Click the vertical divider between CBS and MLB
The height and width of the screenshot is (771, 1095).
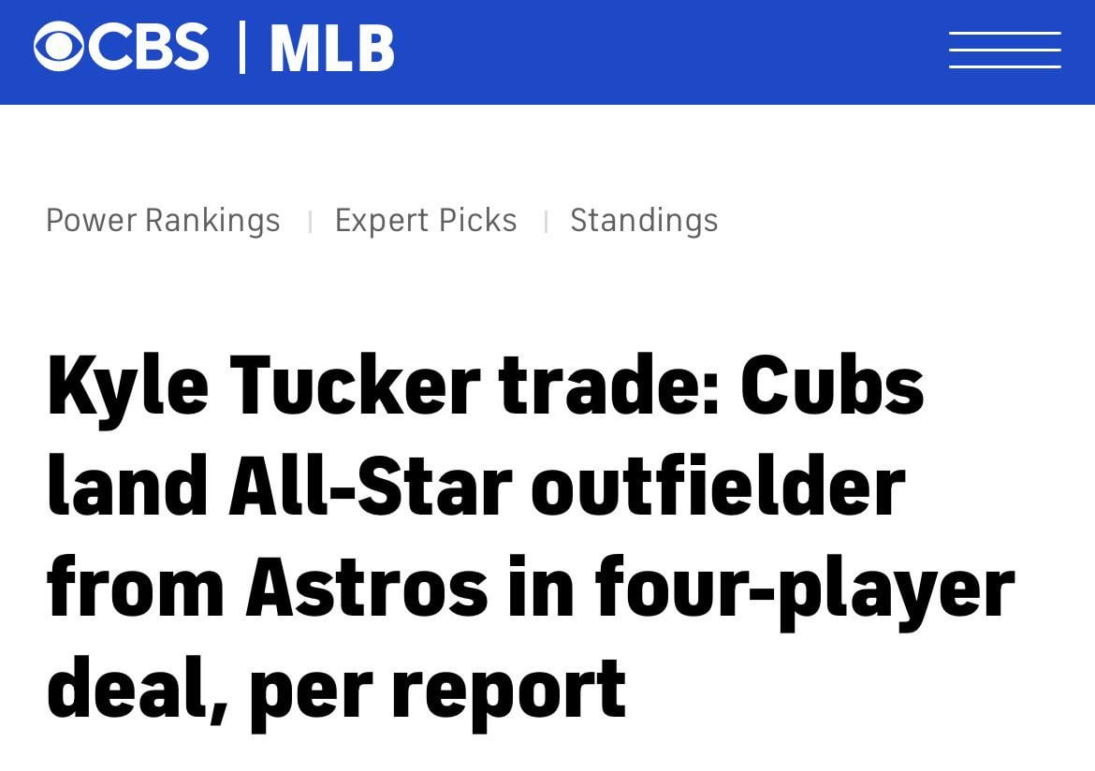[242, 48]
